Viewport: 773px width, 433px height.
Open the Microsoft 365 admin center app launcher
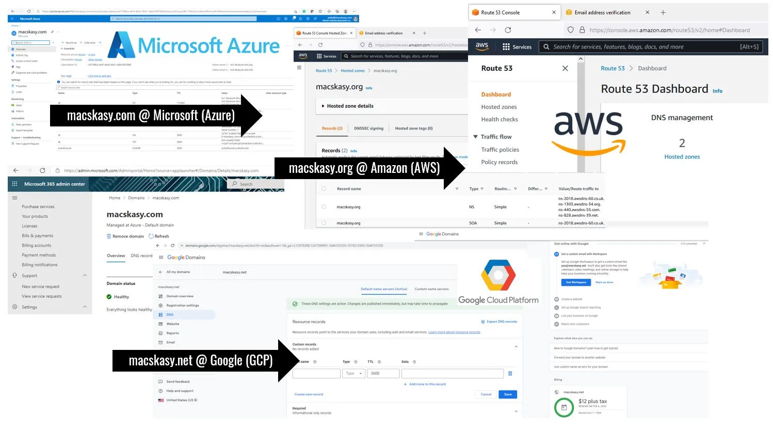pyautogui.click(x=14, y=184)
